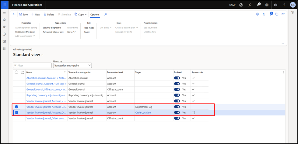Expand the Go to dropdown
Viewport: 298px width, 144px height.
pyautogui.click(x=72, y=32)
